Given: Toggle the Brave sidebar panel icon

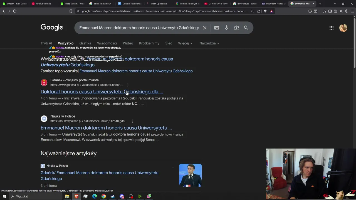Looking at the screenshot, I should pos(330,11).
